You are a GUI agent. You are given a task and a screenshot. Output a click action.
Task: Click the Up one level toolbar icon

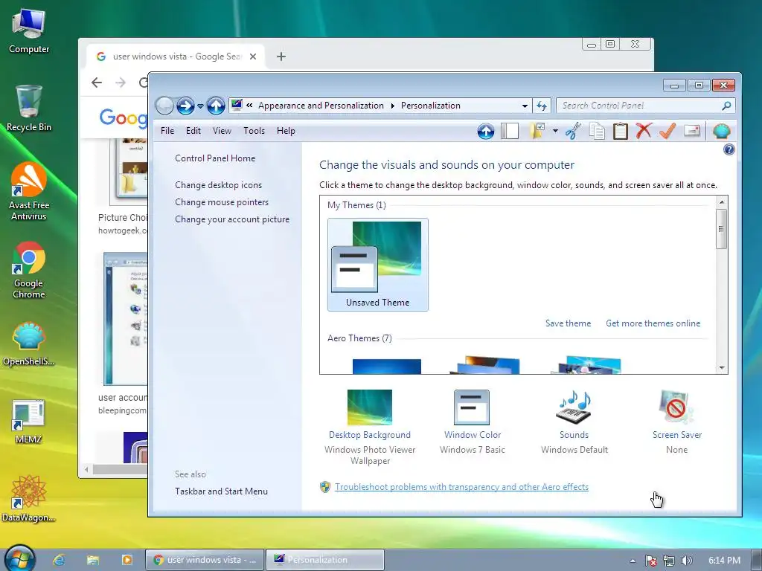pos(485,131)
